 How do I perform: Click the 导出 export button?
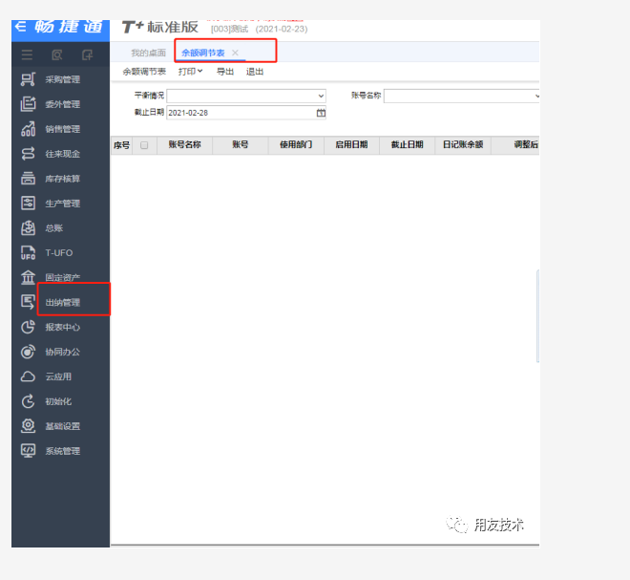pos(225,72)
